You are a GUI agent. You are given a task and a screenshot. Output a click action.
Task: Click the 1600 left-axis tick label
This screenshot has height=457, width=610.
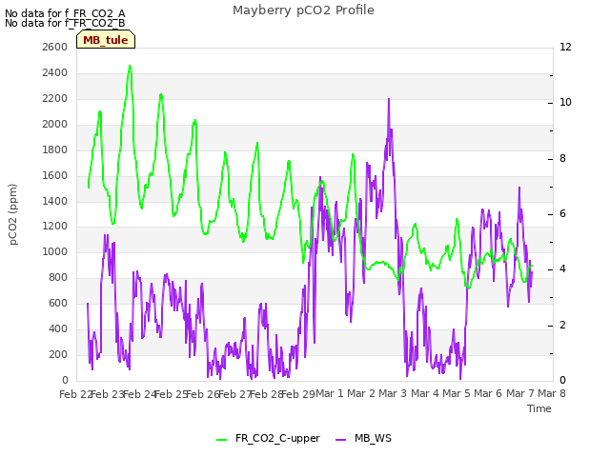pos(55,175)
